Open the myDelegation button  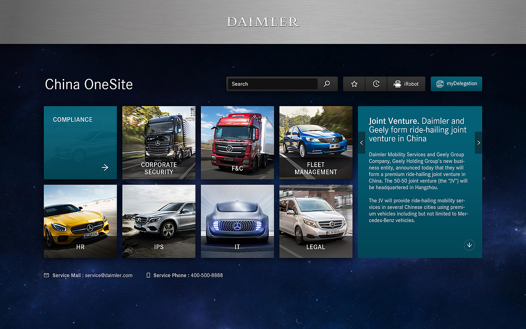click(456, 84)
